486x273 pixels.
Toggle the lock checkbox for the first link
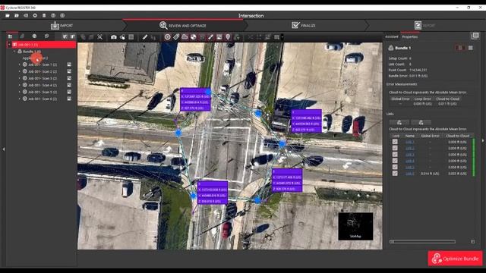[x=395, y=142]
